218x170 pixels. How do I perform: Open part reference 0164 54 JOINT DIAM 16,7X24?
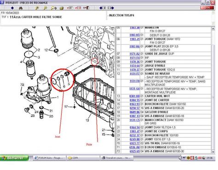pyautogui.click(x=135, y=127)
